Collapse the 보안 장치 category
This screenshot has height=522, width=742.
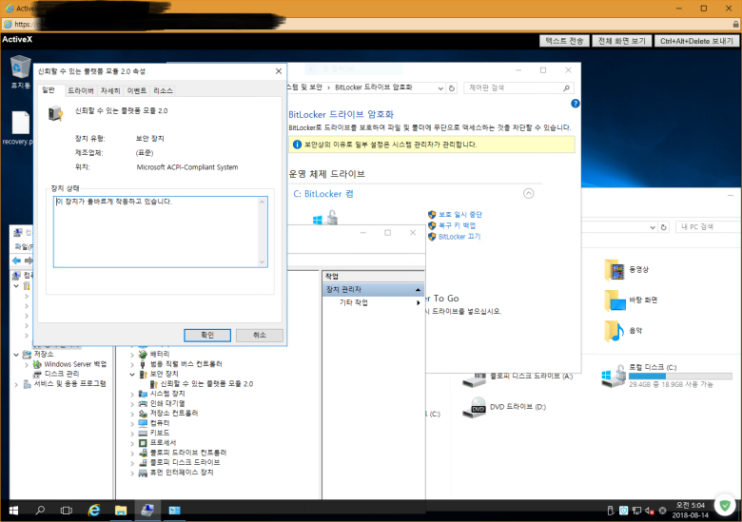click(x=132, y=374)
